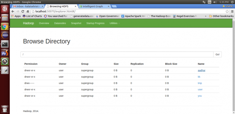The width and height of the screenshot is (235, 114).
Task: Open the user directory link
Action: coord(200,89)
